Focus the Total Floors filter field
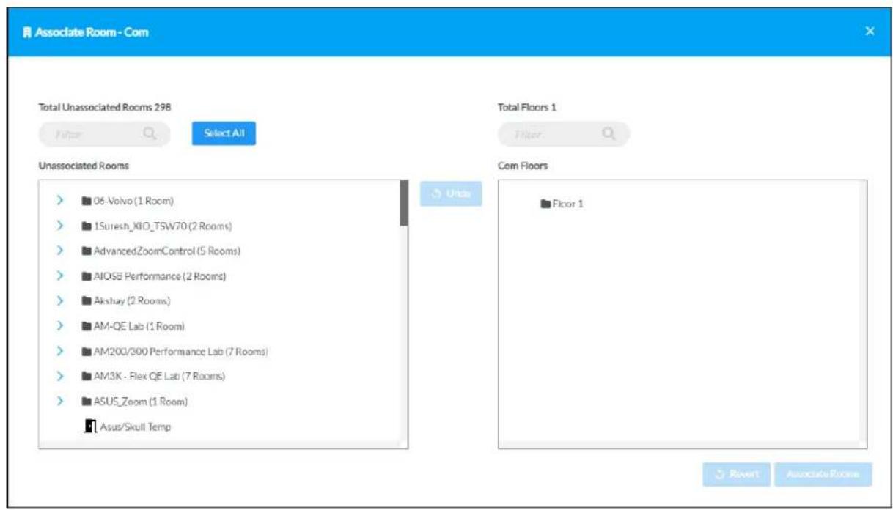893x510 pixels. pos(564,134)
